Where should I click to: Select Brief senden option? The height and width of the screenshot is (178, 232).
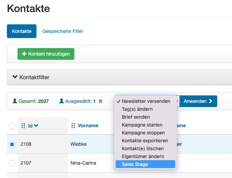click(145, 117)
